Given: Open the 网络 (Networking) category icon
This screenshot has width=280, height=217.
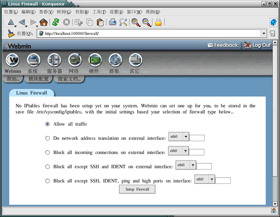Looking at the screenshot, I should (75, 60).
